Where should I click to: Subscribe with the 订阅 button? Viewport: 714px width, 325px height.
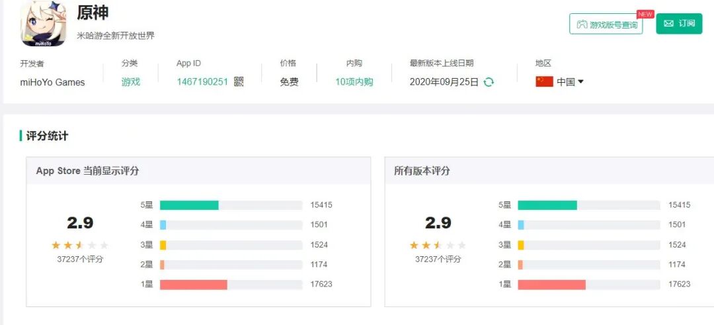679,23
